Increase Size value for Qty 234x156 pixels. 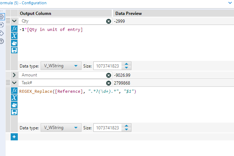(126, 64)
